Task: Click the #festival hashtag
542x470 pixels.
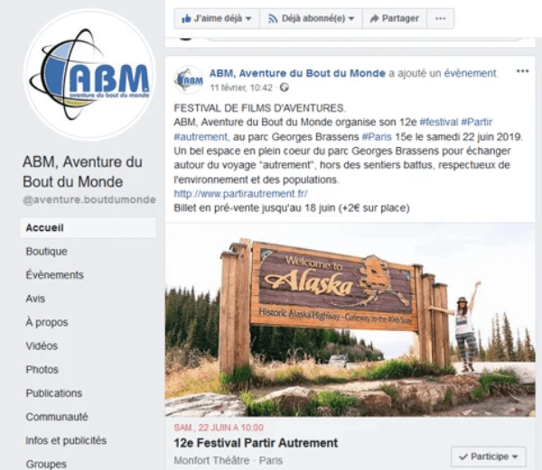Action: click(439, 122)
